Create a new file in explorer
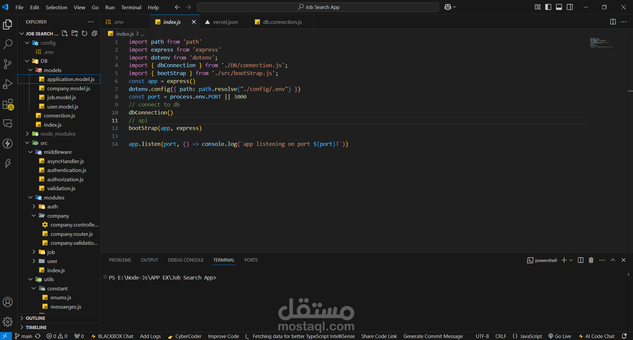Viewport: 633px width, 340px height. click(65, 33)
